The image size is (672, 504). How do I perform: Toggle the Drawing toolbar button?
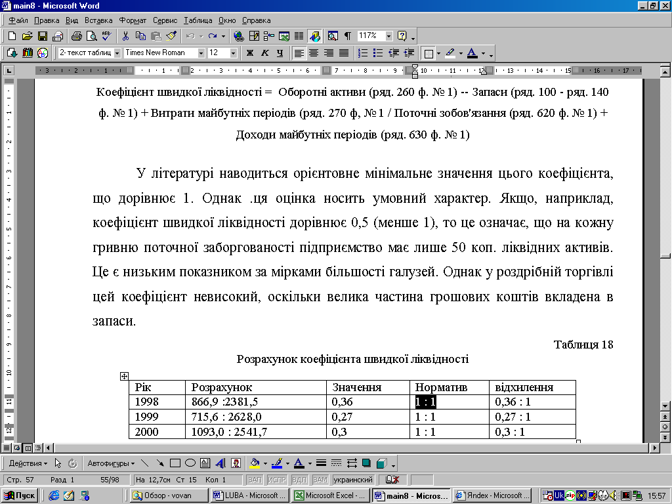315,36
